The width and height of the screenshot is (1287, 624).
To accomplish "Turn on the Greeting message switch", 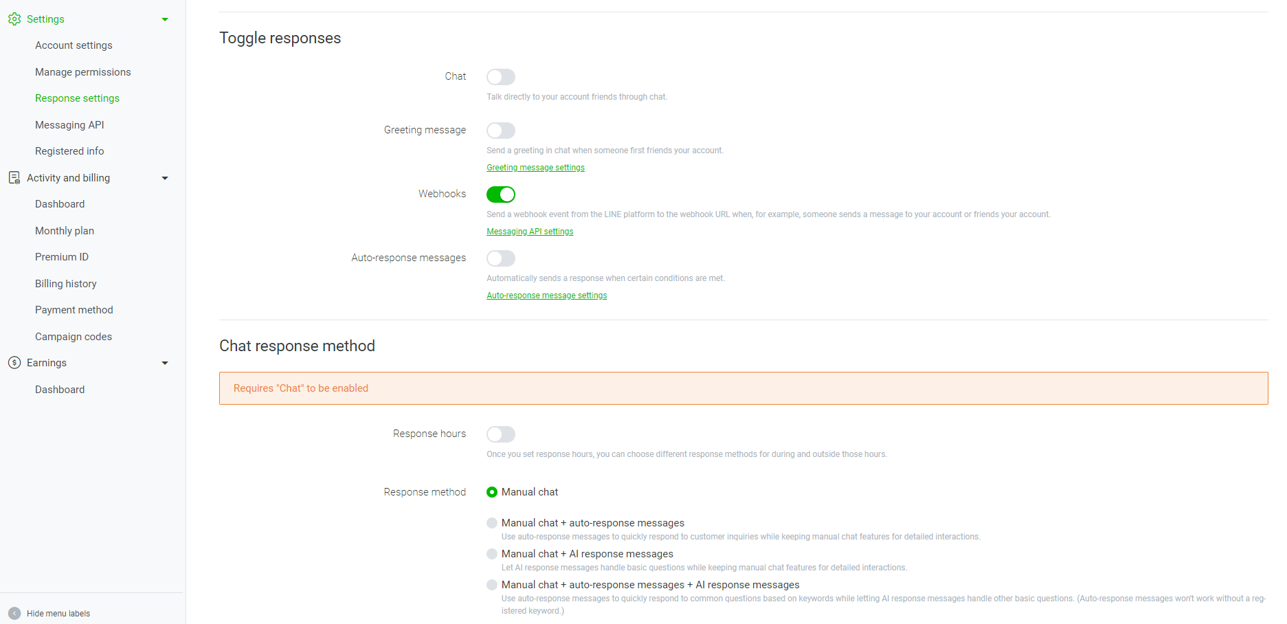I will (500, 131).
